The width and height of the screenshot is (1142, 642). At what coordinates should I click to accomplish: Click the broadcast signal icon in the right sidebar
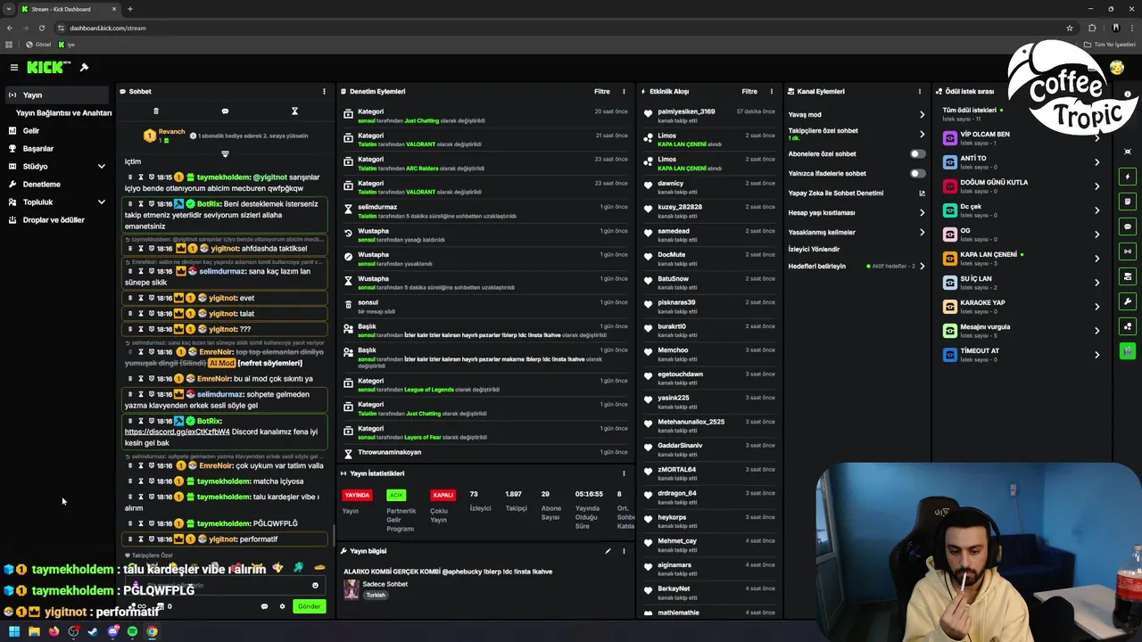pyautogui.click(x=1128, y=251)
